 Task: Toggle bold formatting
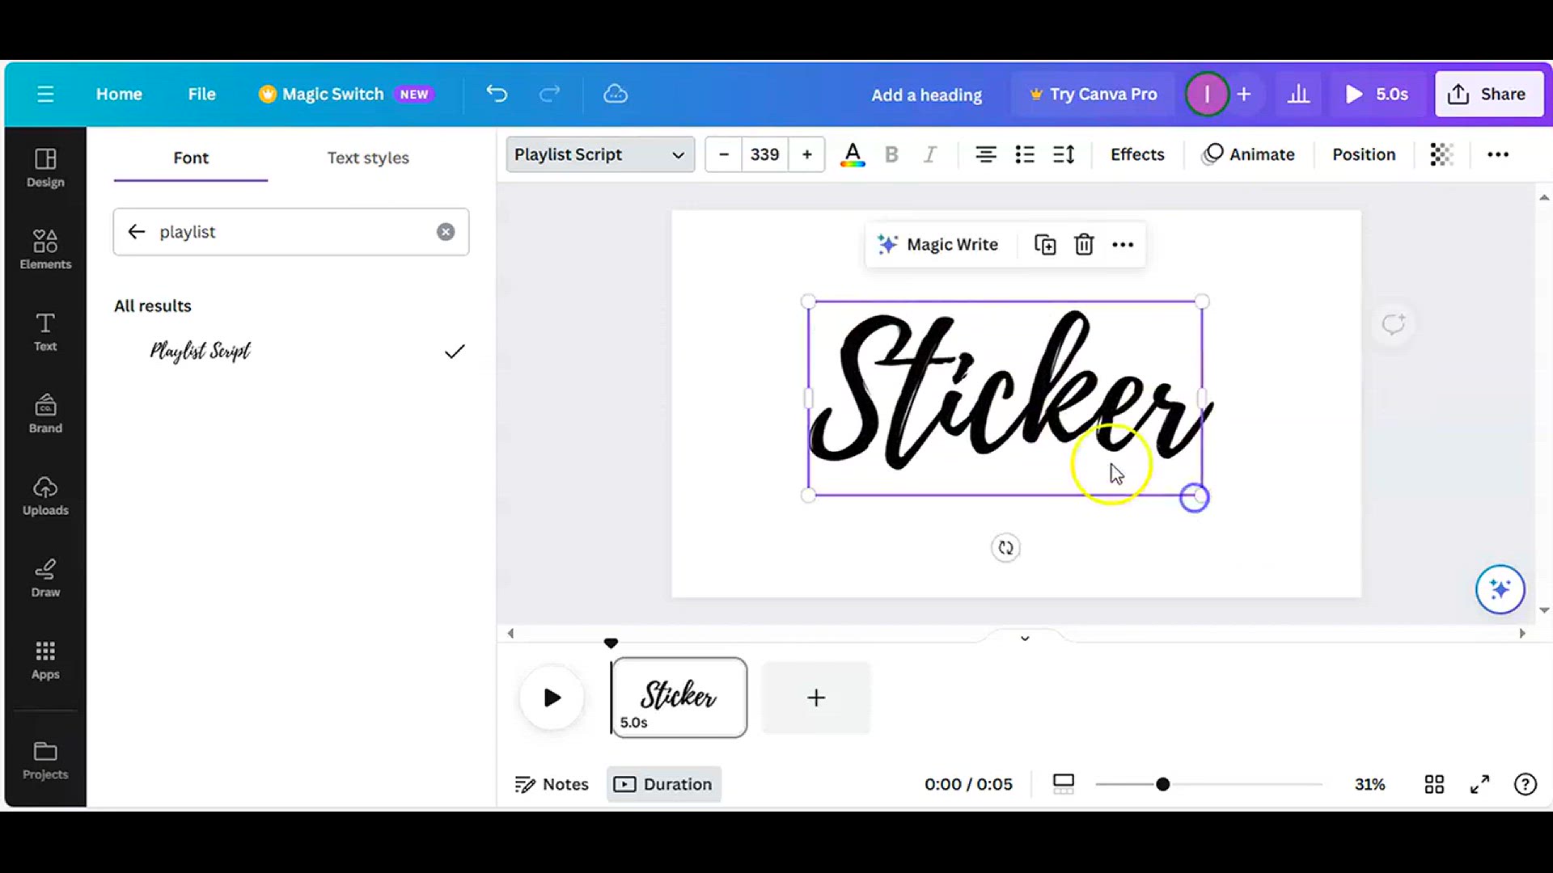(891, 154)
